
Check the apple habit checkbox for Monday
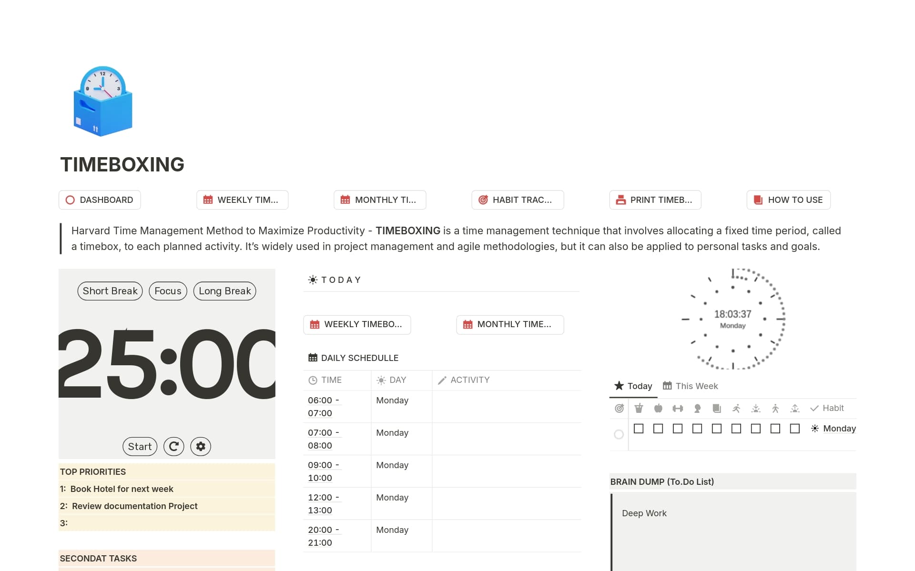pyautogui.click(x=658, y=429)
